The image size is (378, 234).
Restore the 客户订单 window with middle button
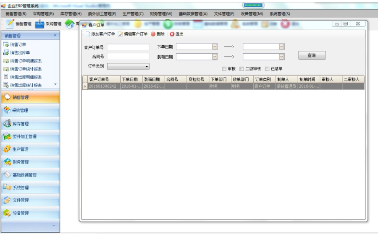coord(346,23)
